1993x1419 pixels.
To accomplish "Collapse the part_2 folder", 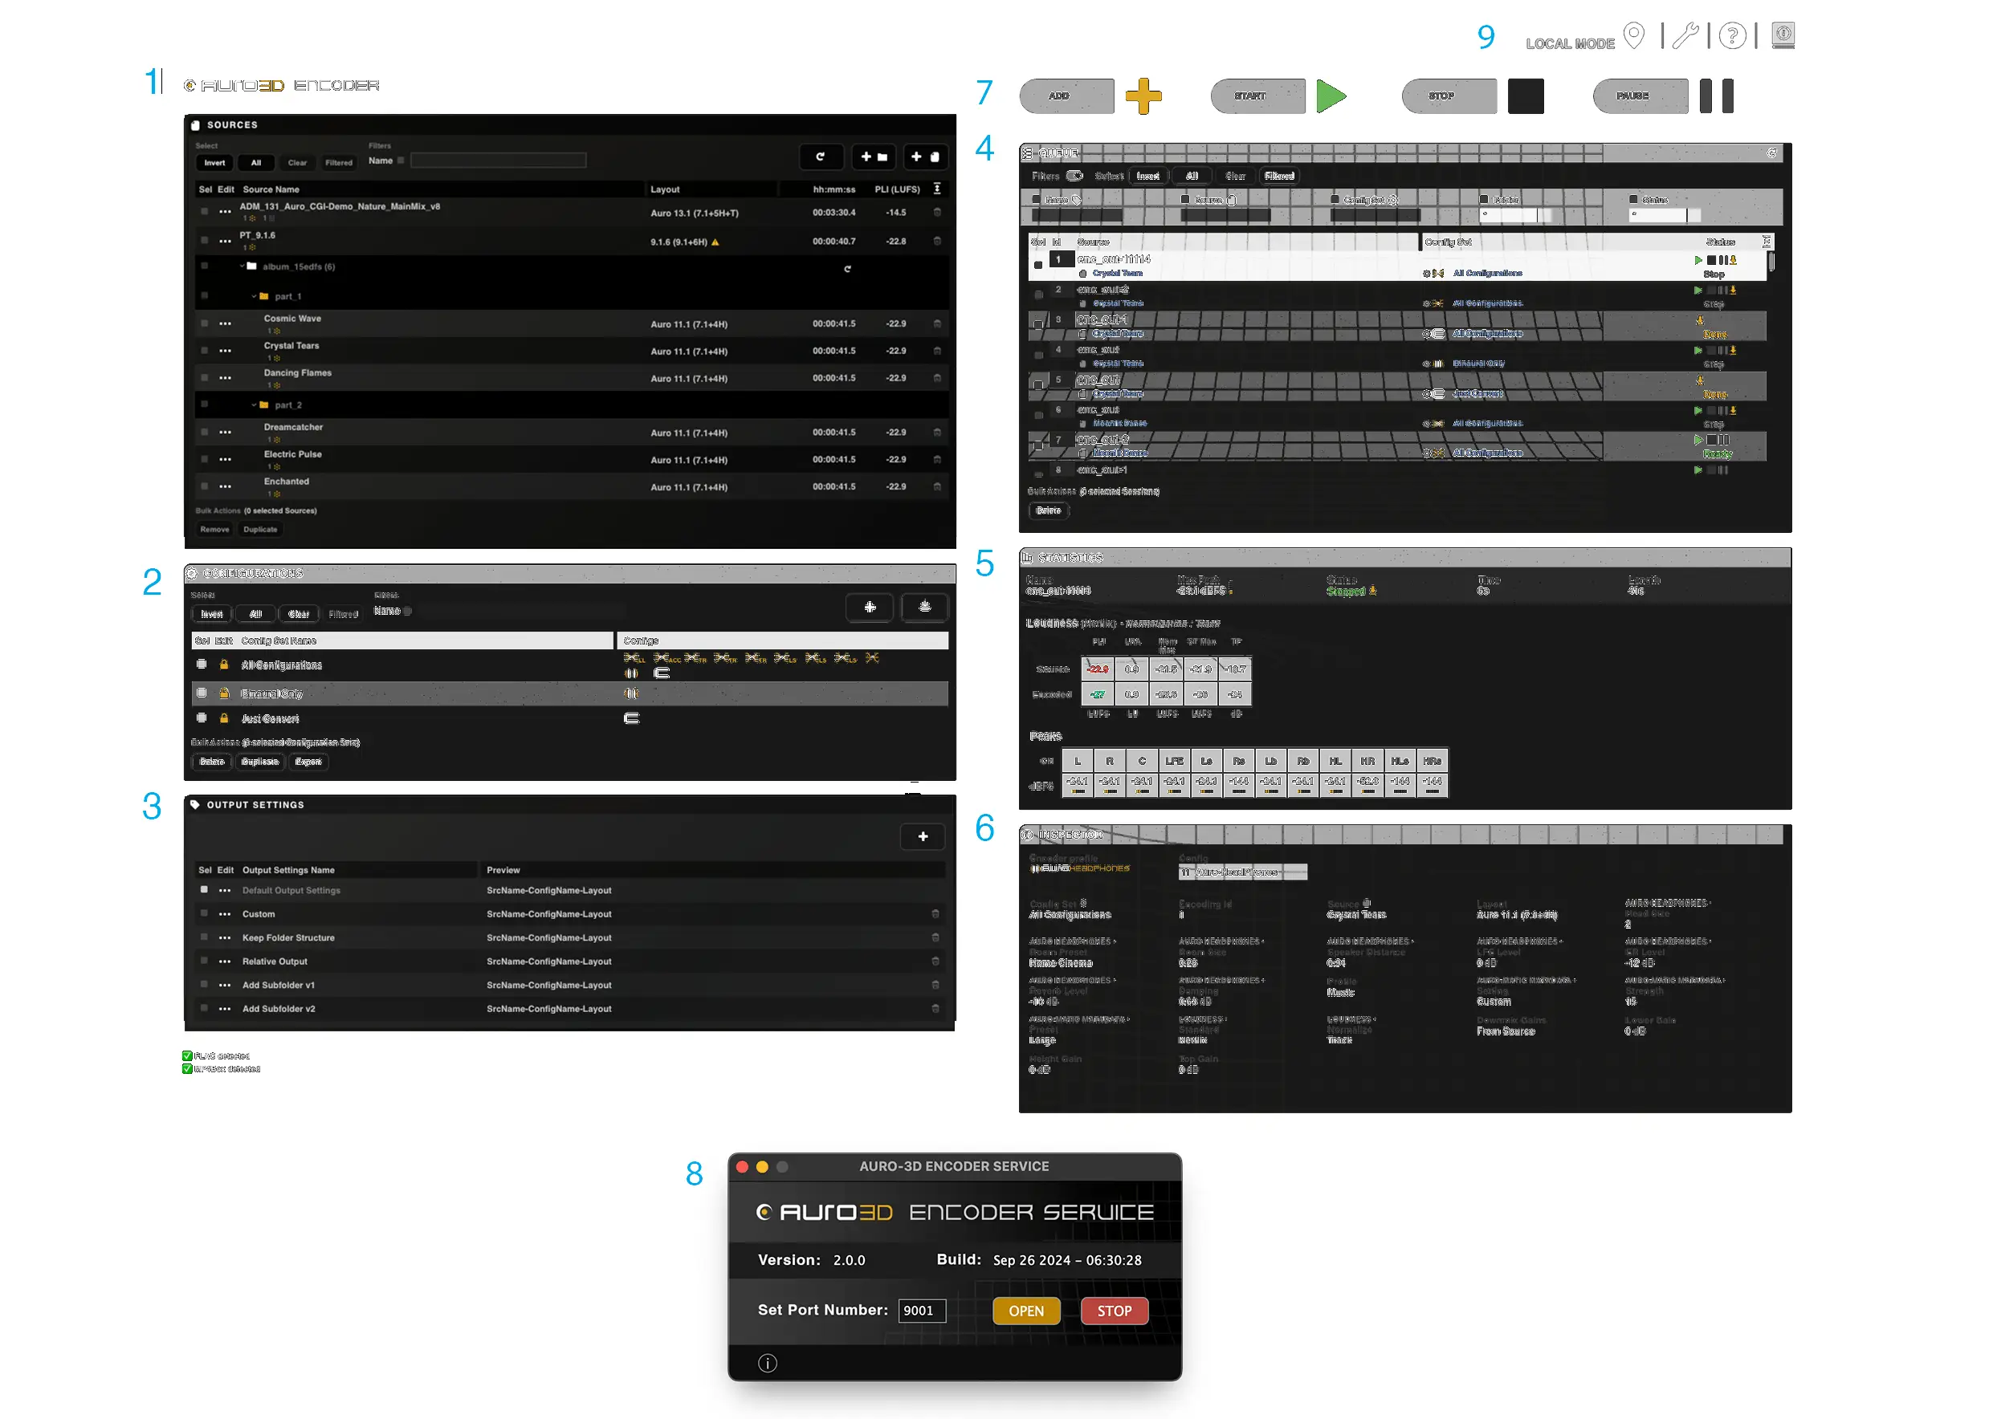I will tap(255, 405).
